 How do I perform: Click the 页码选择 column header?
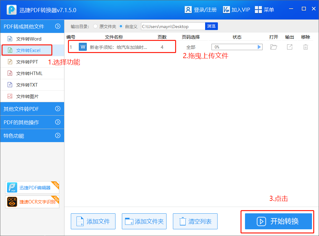click(191, 37)
